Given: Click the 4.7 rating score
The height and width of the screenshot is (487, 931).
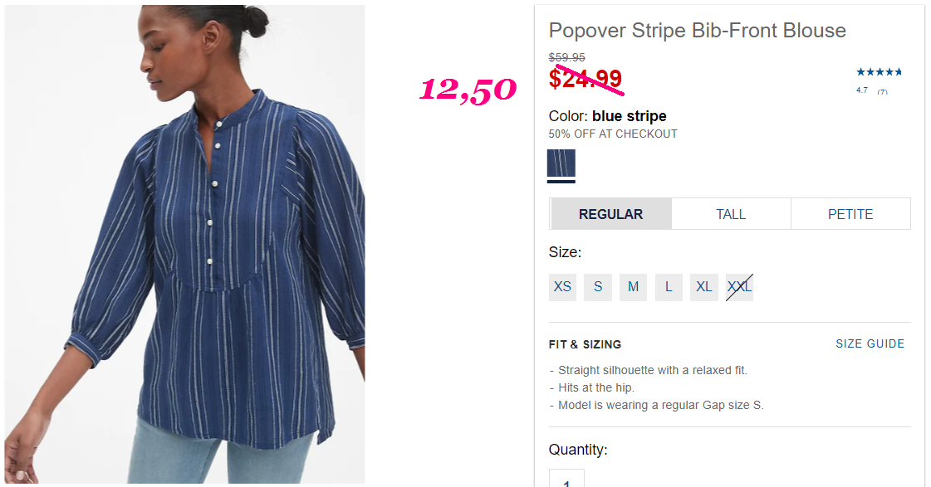Looking at the screenshot, I should point(861,90).
